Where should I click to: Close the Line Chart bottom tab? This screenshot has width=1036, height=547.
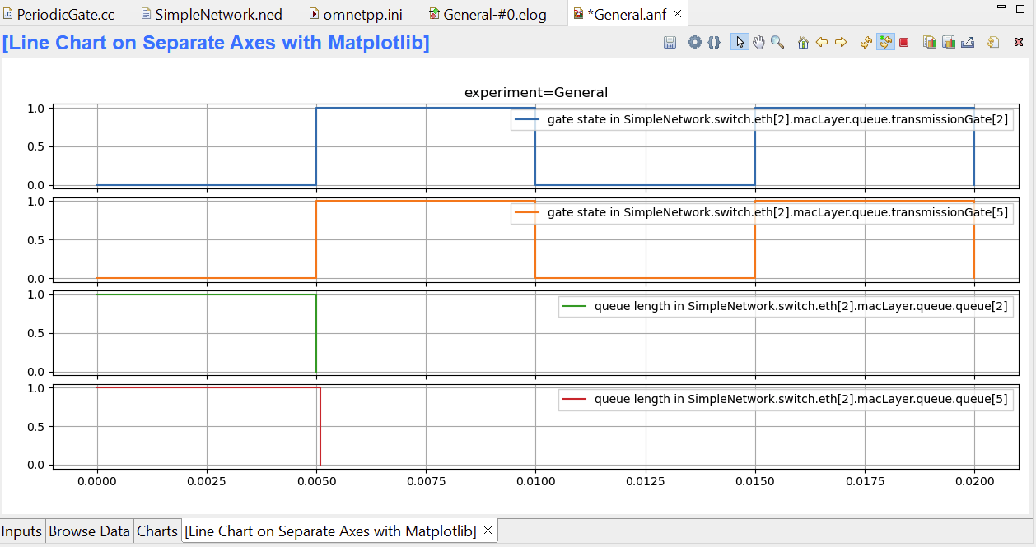(488, 531)
